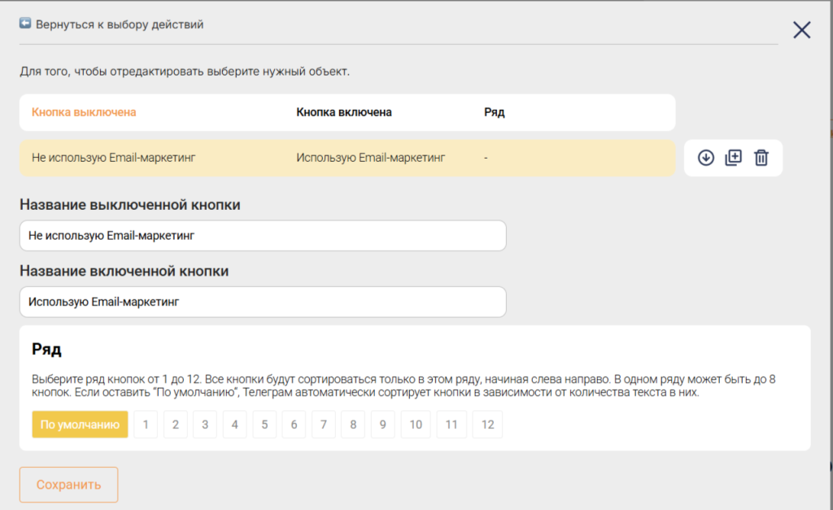Click the 'Кнопка выключена' column header

[x=84, y=112]
